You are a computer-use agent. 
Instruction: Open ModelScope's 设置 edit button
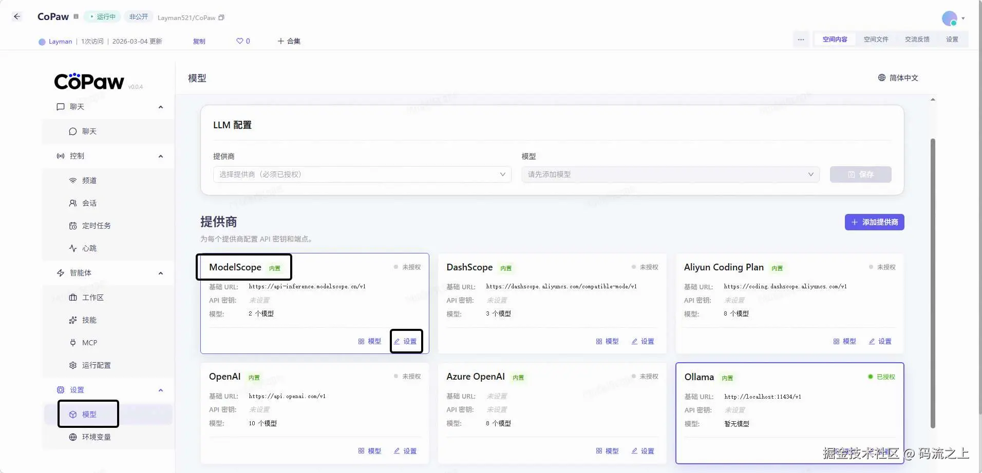405,342
